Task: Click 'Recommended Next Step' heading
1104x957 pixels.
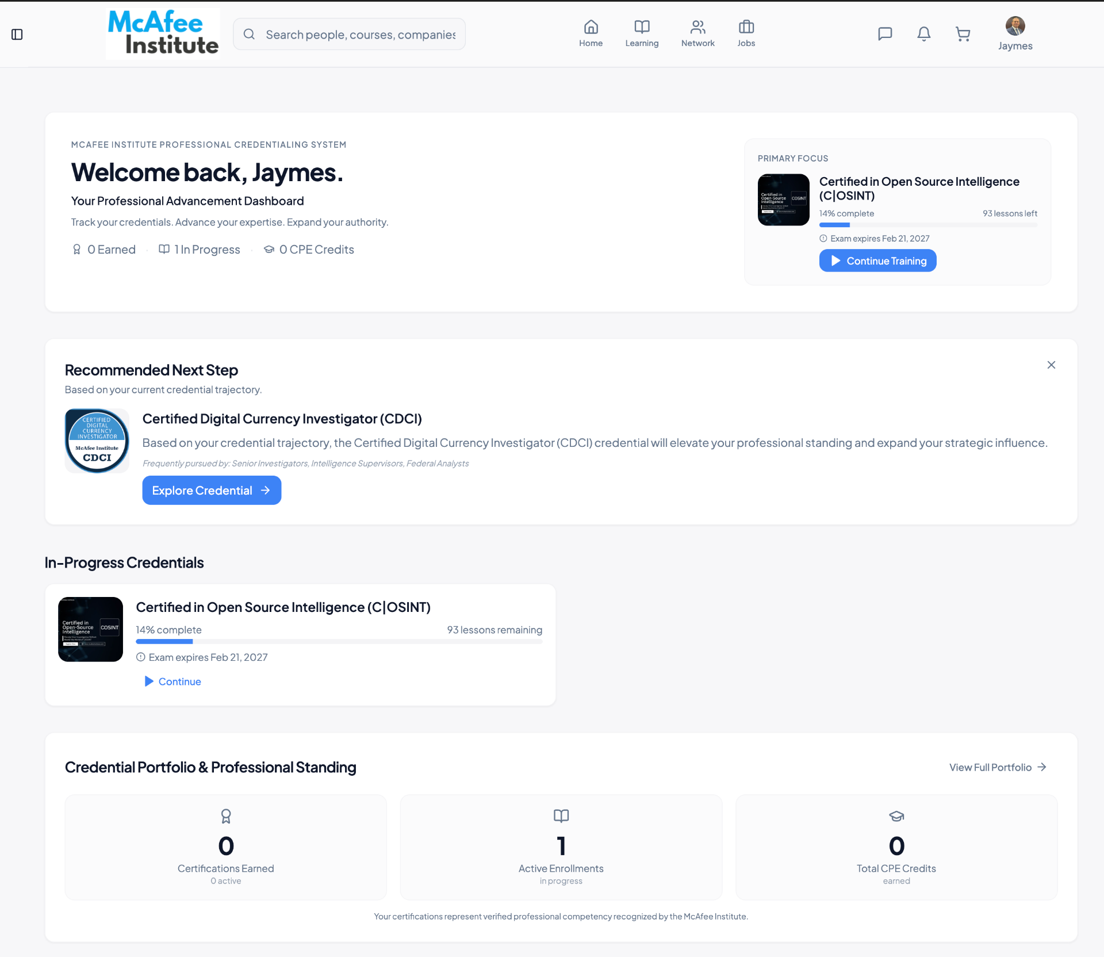Action: point(151,370)
